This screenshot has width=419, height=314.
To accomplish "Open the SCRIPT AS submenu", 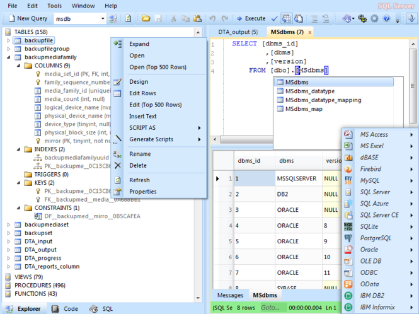I will coord(159,128).
